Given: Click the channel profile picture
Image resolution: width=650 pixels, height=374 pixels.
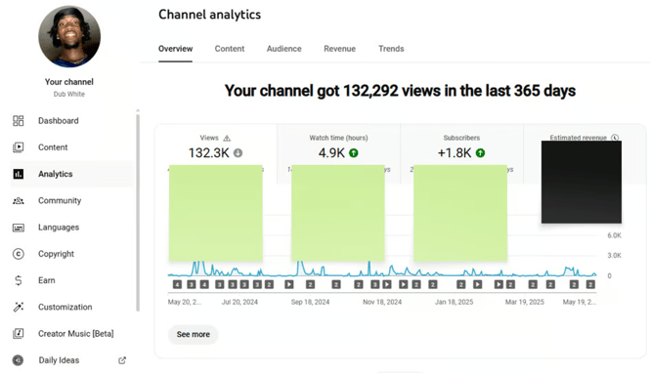Looking at the screenshot, I should (69, 36).
